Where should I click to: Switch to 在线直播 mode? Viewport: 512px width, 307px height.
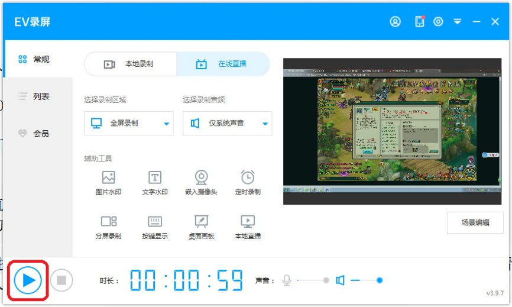coord(223,64)
